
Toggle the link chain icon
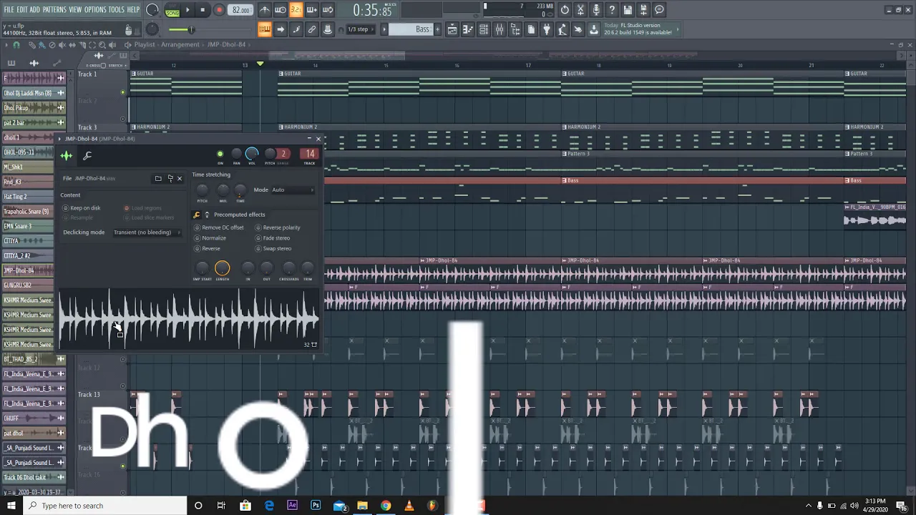pos(312,29)
